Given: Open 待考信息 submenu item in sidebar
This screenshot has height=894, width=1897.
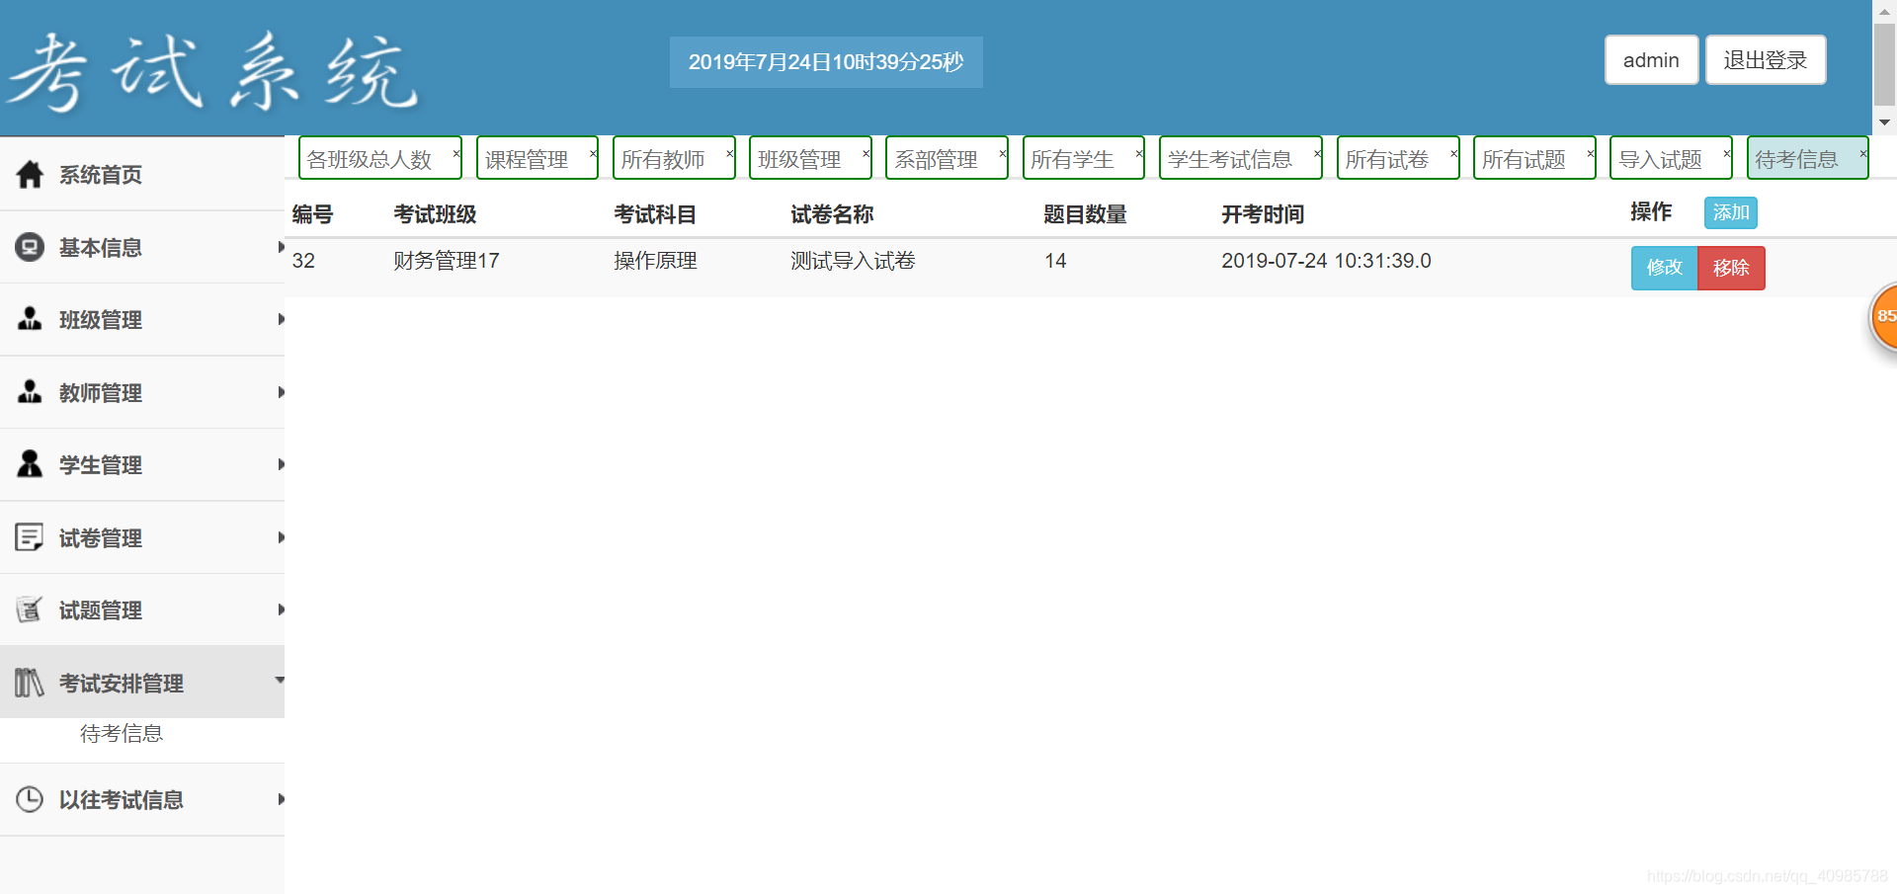Looking at the screenshot, I should pos(122,733).
